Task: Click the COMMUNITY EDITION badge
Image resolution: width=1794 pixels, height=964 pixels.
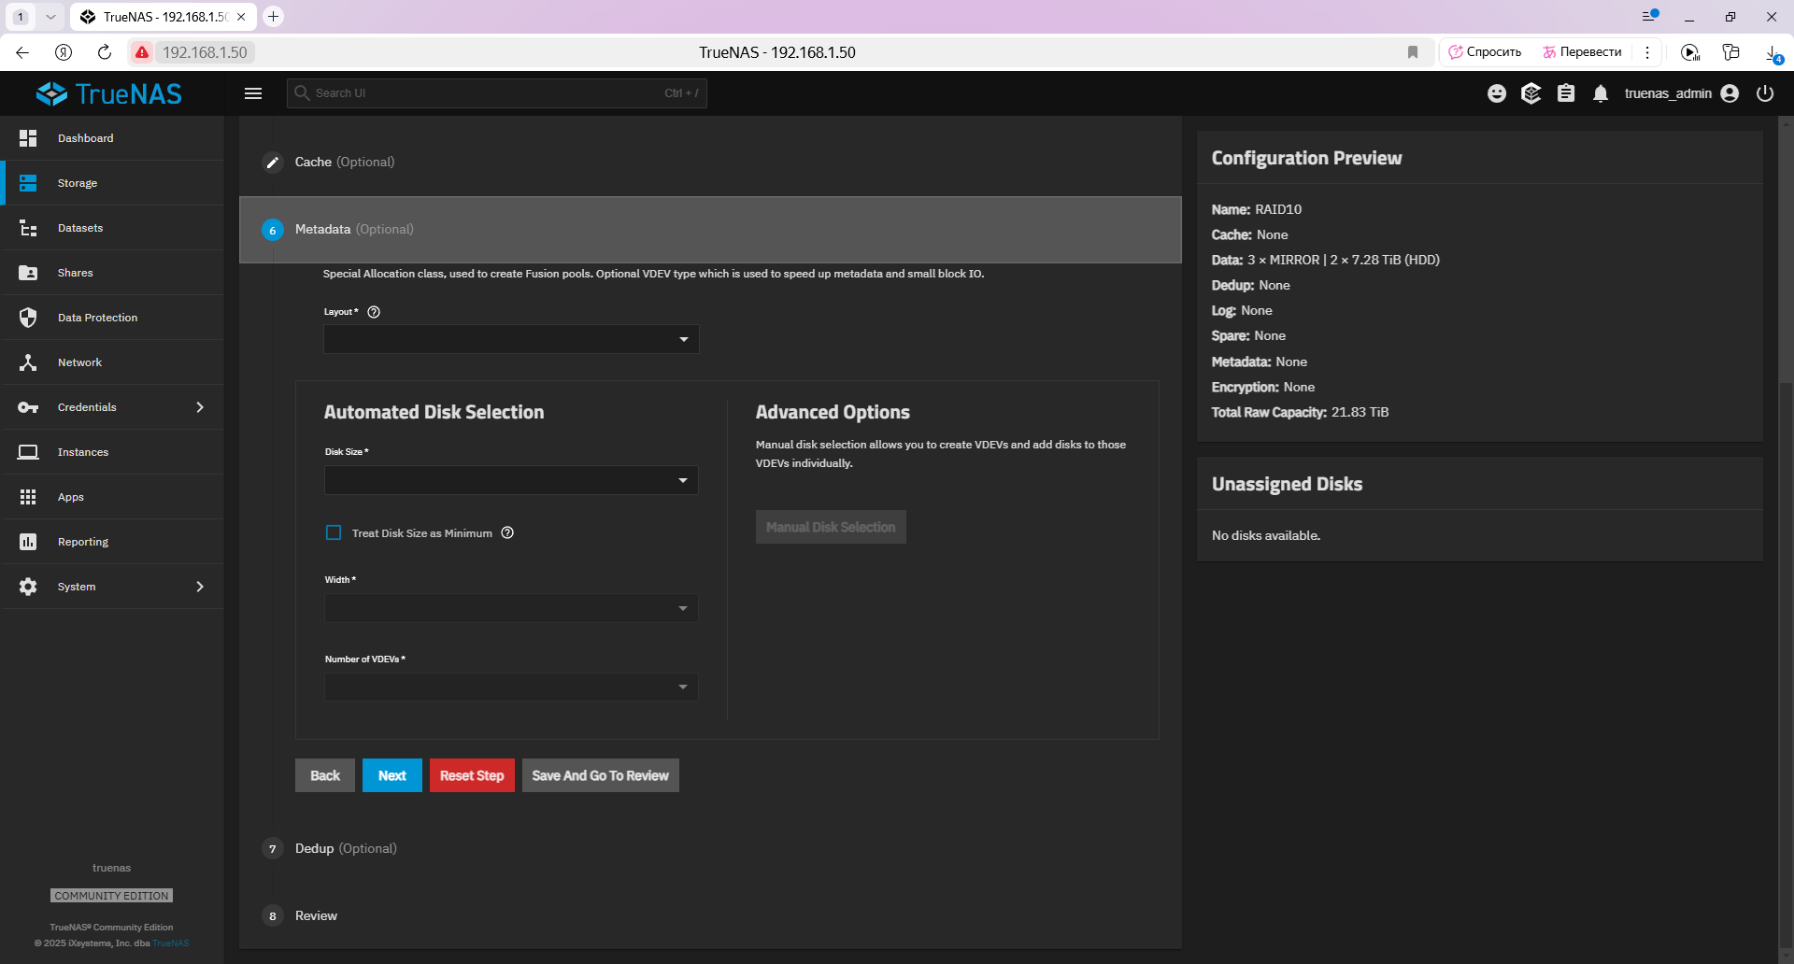Action: (x=111, y=896)
